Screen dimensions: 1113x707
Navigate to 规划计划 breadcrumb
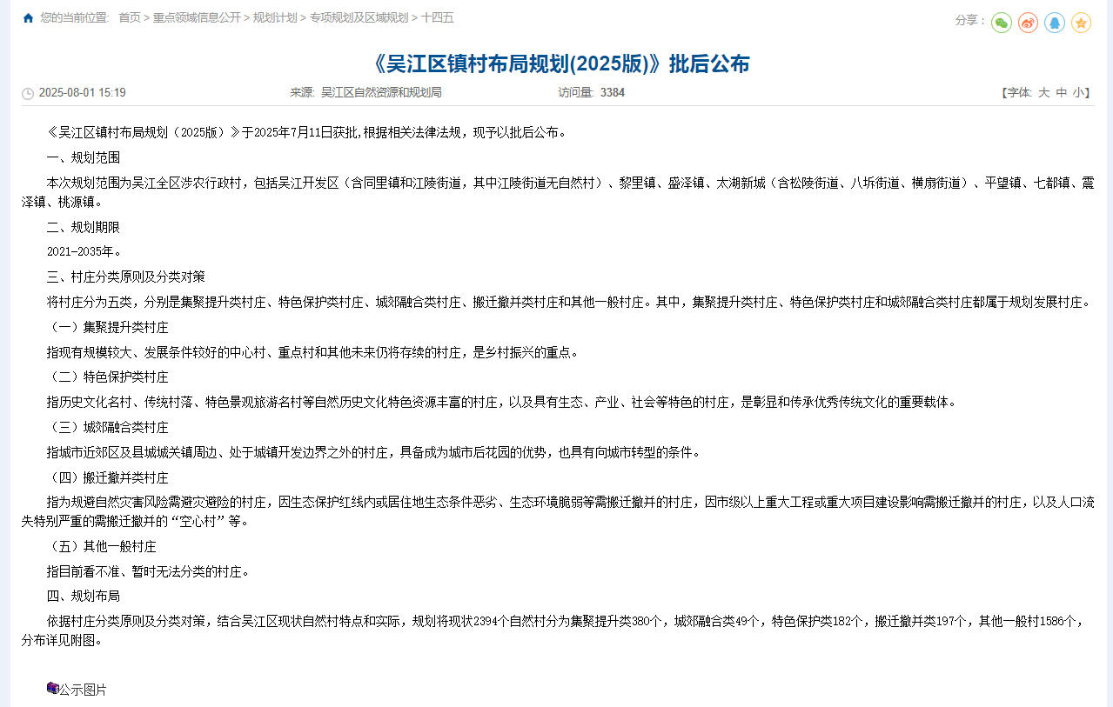tap(274, 17)
